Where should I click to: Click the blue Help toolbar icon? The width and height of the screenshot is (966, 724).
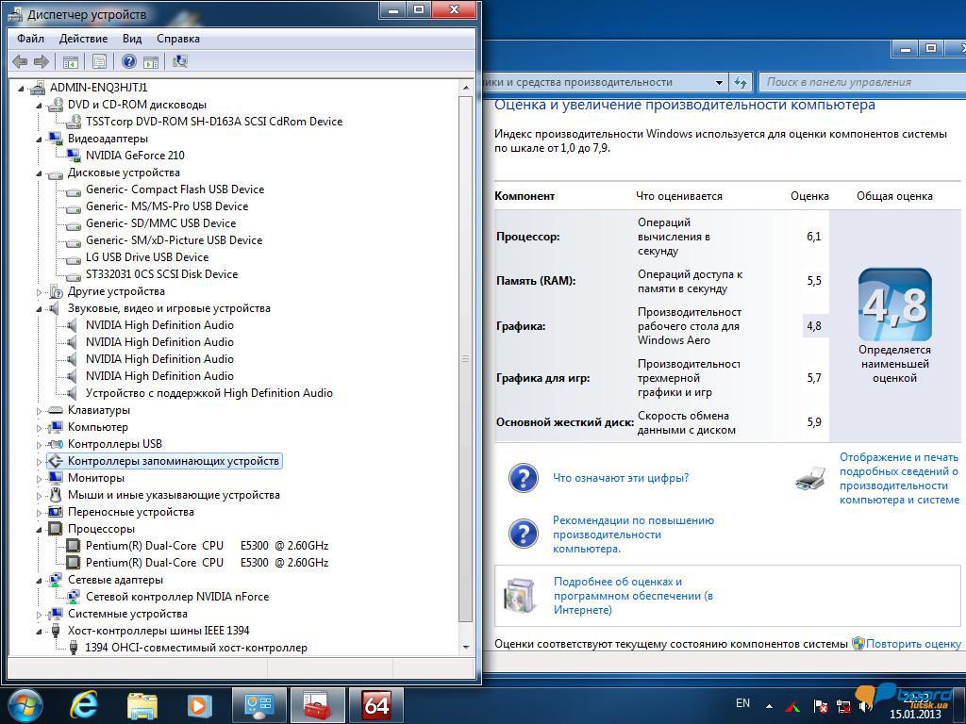click(129, 61)
